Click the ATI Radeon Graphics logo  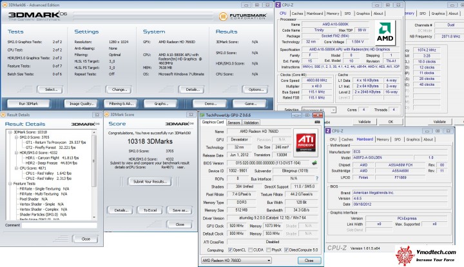pyautogui.click(x=305, y=143)
